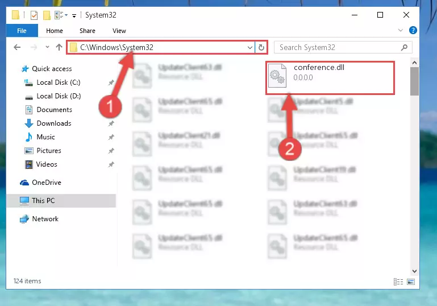Go back with the Back arrow
This screenshot has width=437, height=306.
[17, 47]
